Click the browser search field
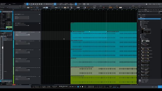The height and width of the screenshot is (91, 162). [150, 13]
